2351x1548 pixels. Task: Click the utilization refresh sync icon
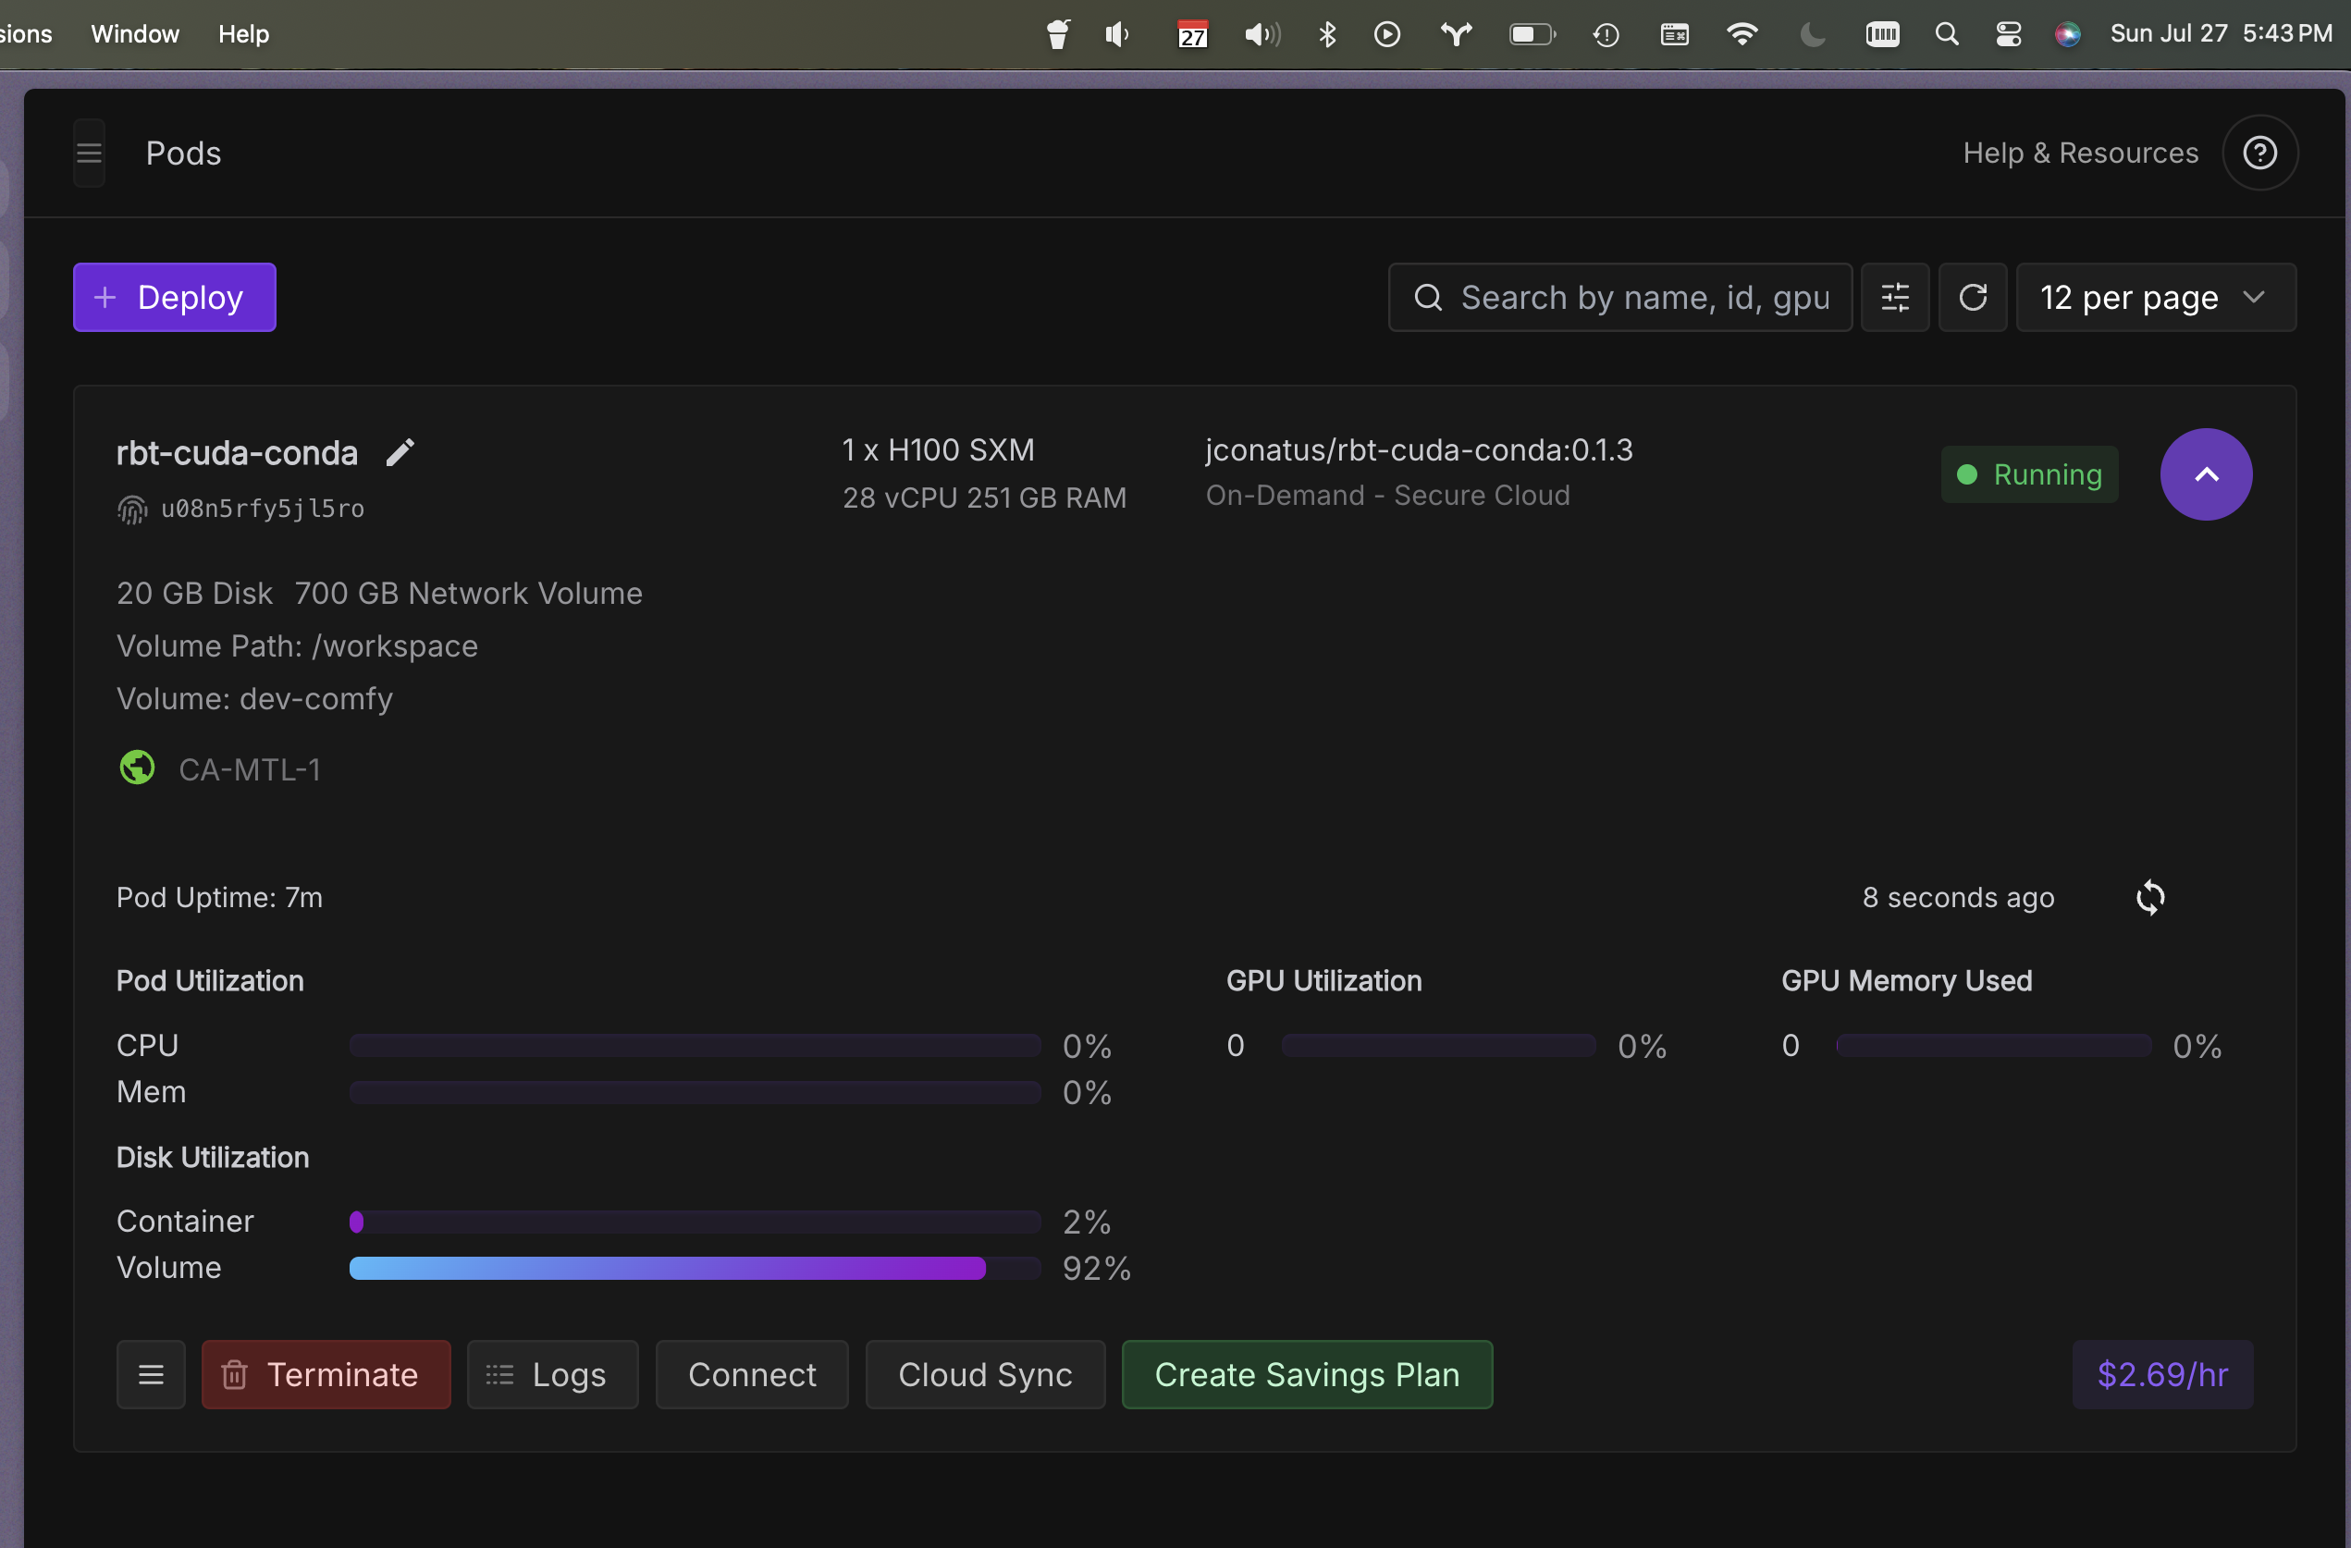coord(2149,897)
